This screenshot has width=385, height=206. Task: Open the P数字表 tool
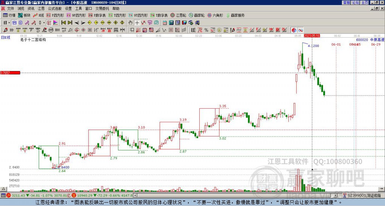97,15
